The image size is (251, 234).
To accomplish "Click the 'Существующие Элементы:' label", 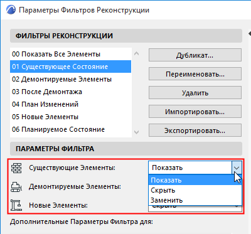I will 72,168.
